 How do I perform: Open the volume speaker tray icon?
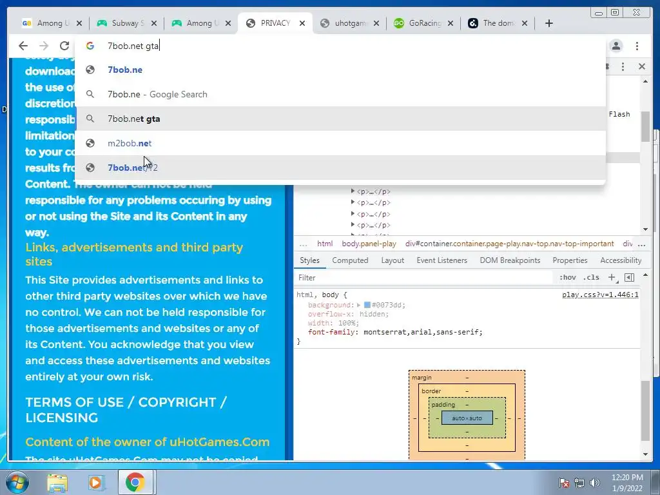tap(595, 483)
